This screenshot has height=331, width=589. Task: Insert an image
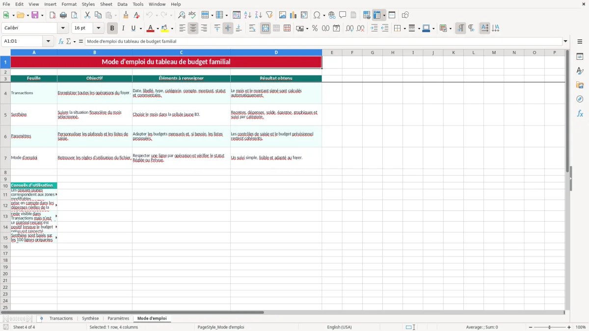pyautogui.click(x=283, y=15)
